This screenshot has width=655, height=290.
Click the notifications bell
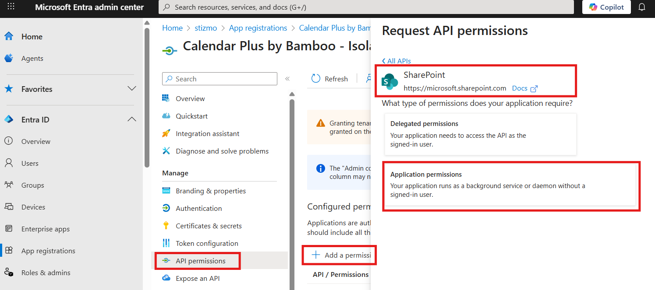pos(642,7)
